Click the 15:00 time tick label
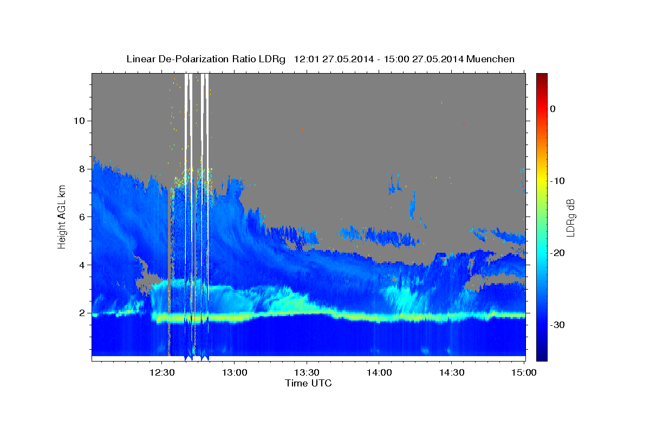Screen dimensions: 650x433 pyautogui.click(x=524, y=372)
